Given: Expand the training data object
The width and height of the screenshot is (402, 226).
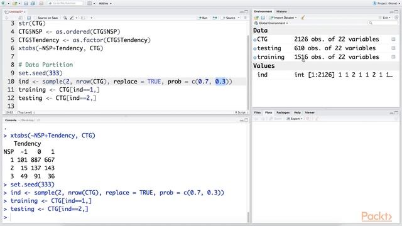Looking at the screenshot, I should (255, 58).
